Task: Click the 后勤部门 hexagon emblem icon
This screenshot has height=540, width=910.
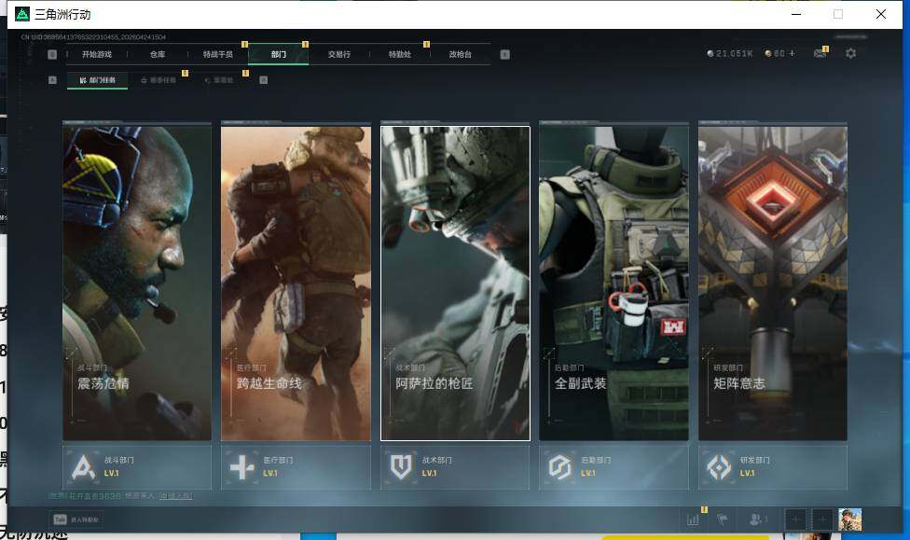Action: click(x=560, y=467)
